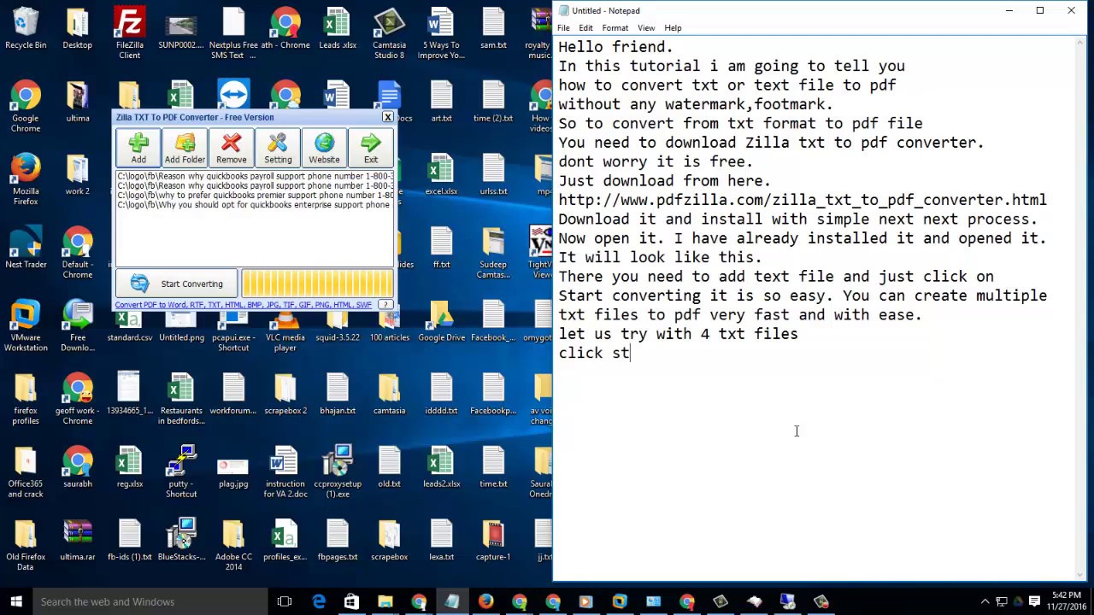Open the ultima.rar archive icon
The width and height of the screenshot is (1094, 615).
tap(78, 541)
